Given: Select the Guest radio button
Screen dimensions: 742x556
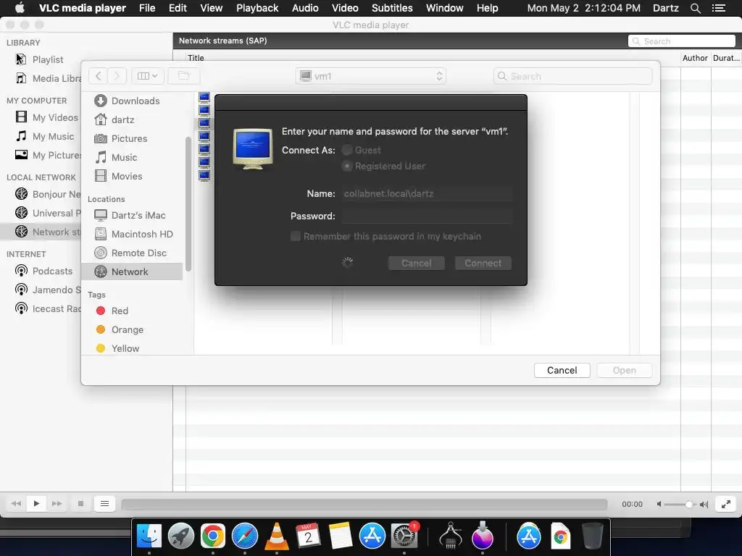Looking at the screenshot, I should (347, 150).
